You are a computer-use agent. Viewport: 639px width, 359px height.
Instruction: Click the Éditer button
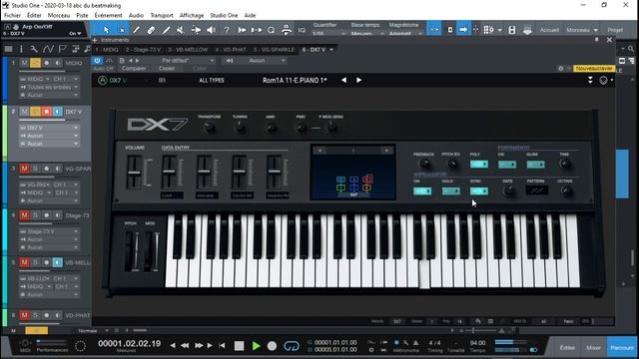[x=567, y=348]
